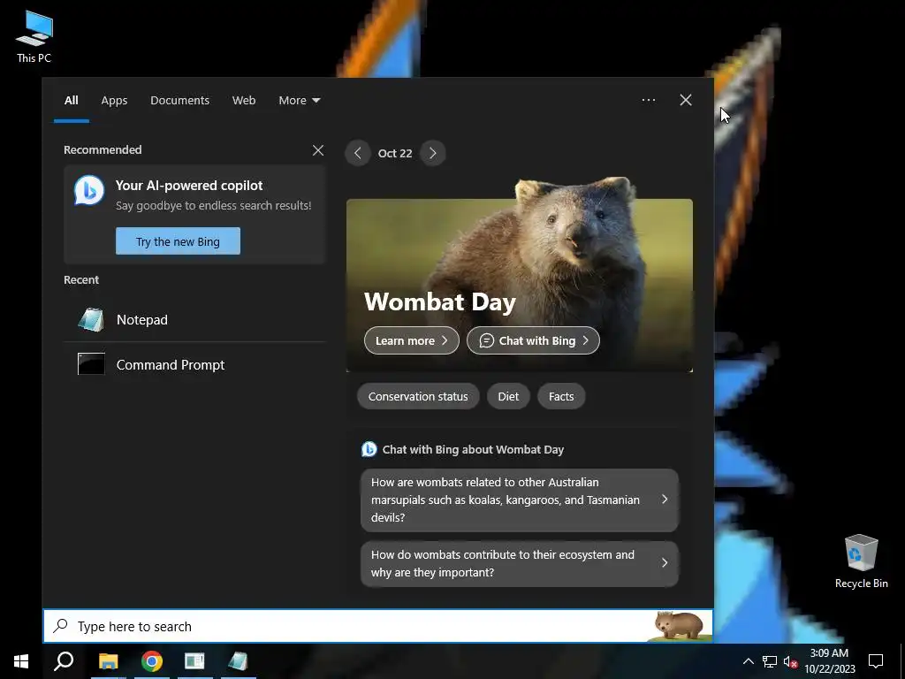Select the All tab
Image resolution: width=905 pixels, height=679 pixels.
point(71,101)
